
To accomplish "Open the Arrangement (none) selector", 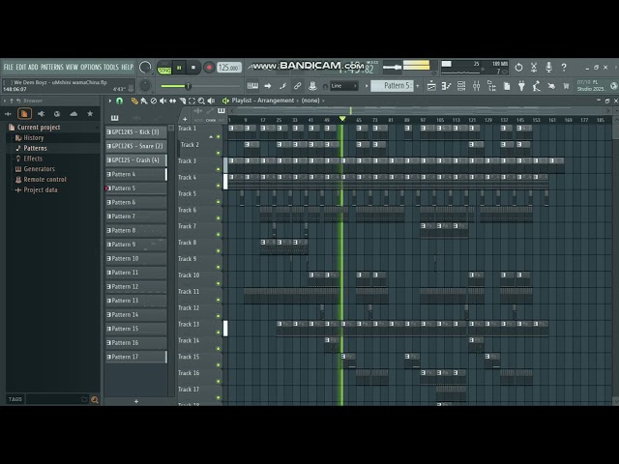I will 310,101.
